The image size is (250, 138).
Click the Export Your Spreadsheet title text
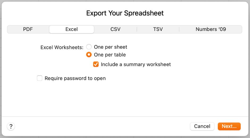click(x=125, y=13)
